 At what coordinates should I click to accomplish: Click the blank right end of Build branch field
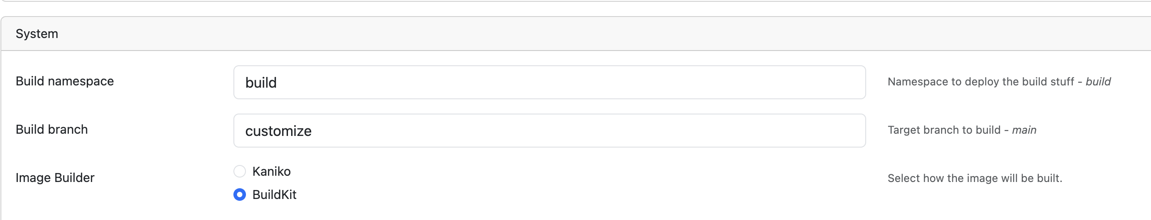click(827, 131)
